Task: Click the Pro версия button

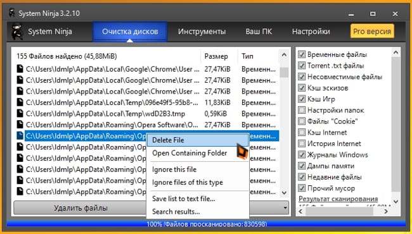Action: tap(372, 32)
